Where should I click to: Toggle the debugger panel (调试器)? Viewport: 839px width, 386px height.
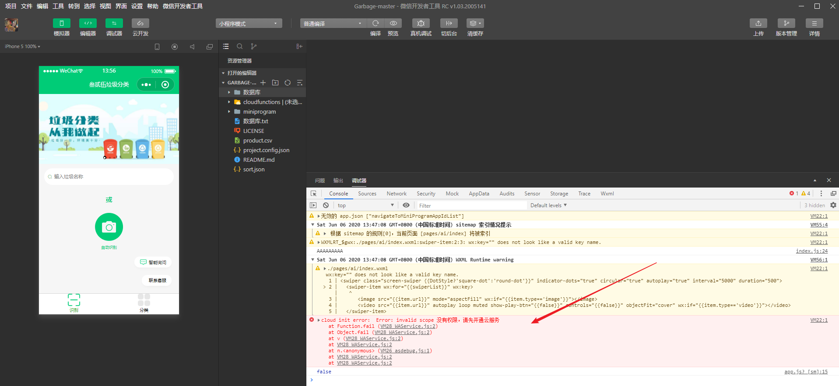[x=114, y=23]
